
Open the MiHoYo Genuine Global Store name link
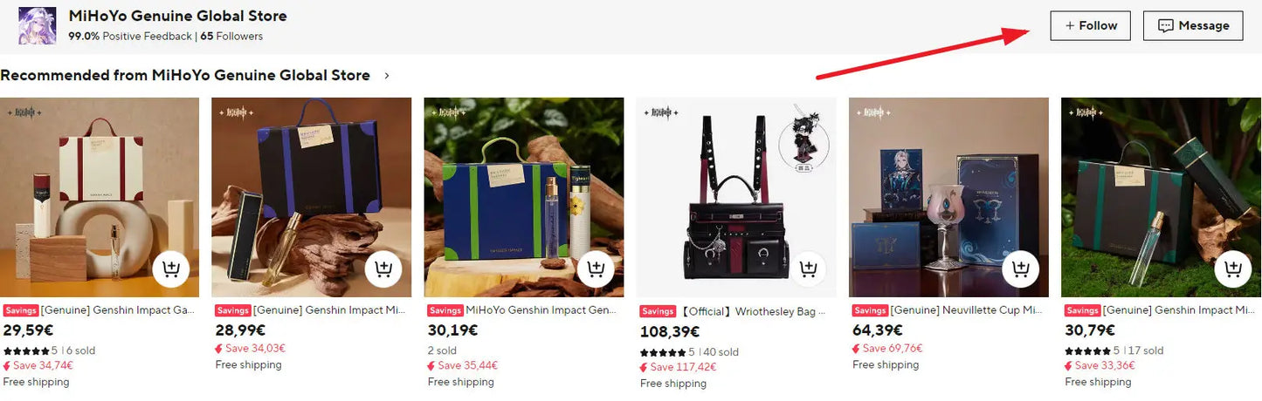(177, 16)
